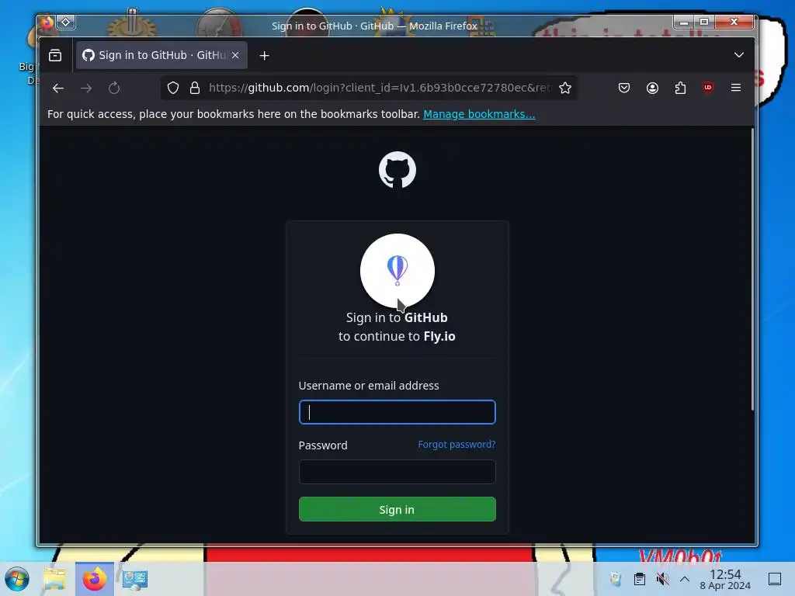The image size is (795, 596).
Task: Open the Firefox hamburger application menu
Action: point(736,88)
